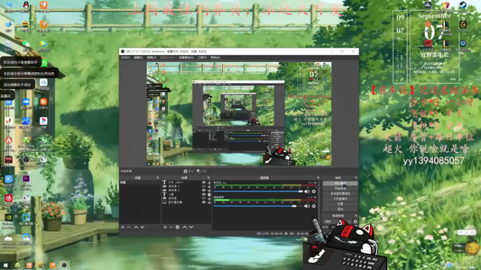Open the Mango TV desktop icon

pos(43,103)
